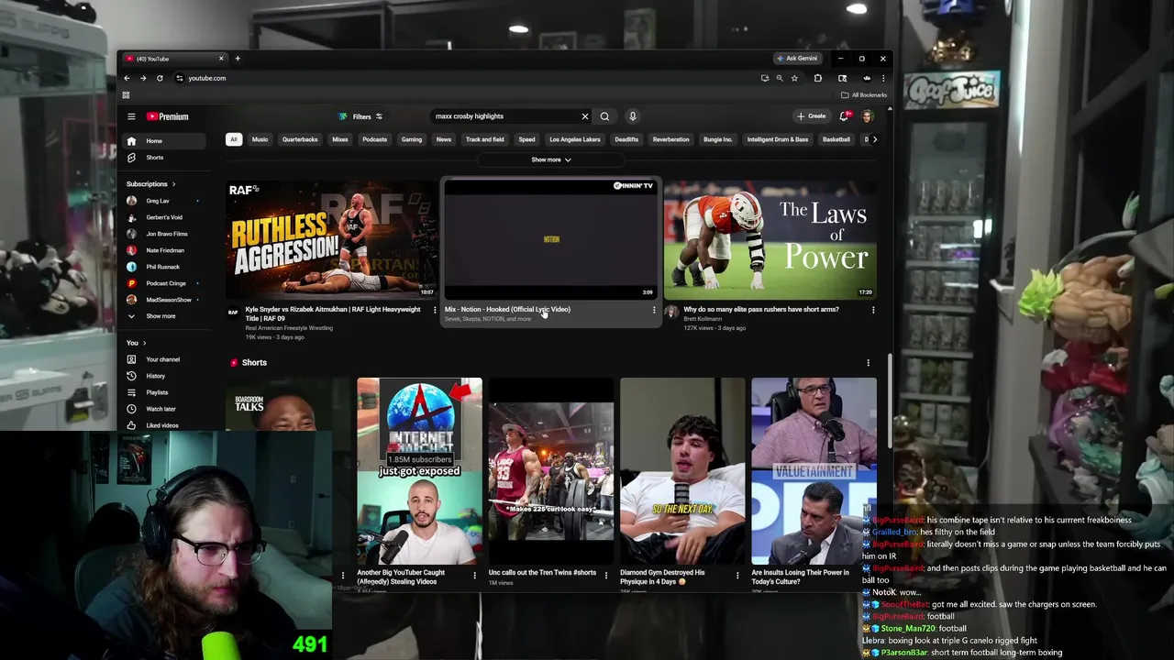Viewport: 1174px width, 660px height.
Task: Open the Subscriptions section chevron
Action: pyautogui.click(x=173, y=184)
